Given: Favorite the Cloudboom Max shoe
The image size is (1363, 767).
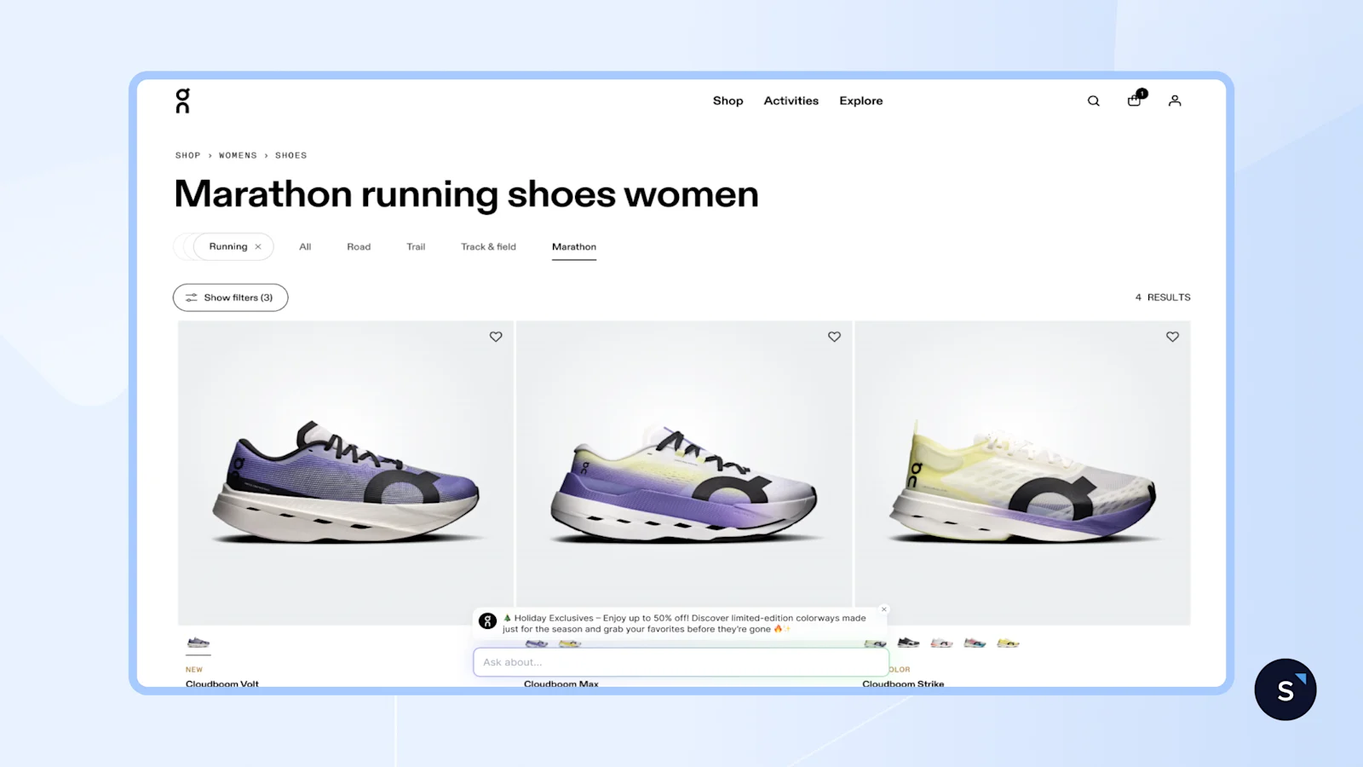Looking at the screenshot, I should click(834, 337).
